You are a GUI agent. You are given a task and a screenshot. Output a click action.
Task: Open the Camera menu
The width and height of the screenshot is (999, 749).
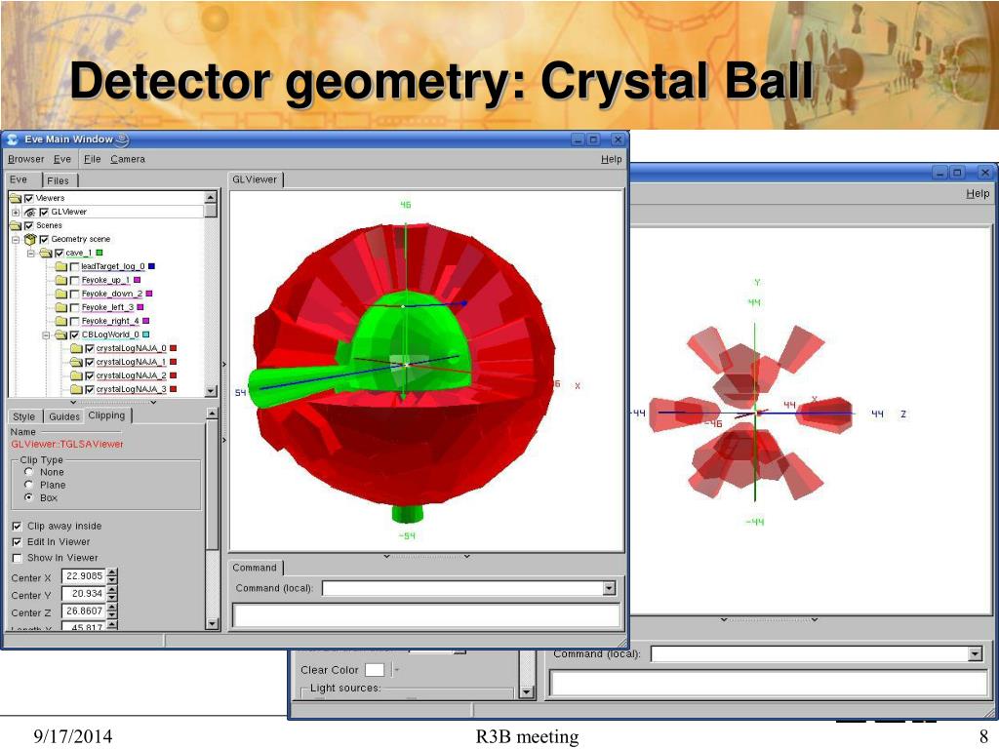(x=127, y=159)
